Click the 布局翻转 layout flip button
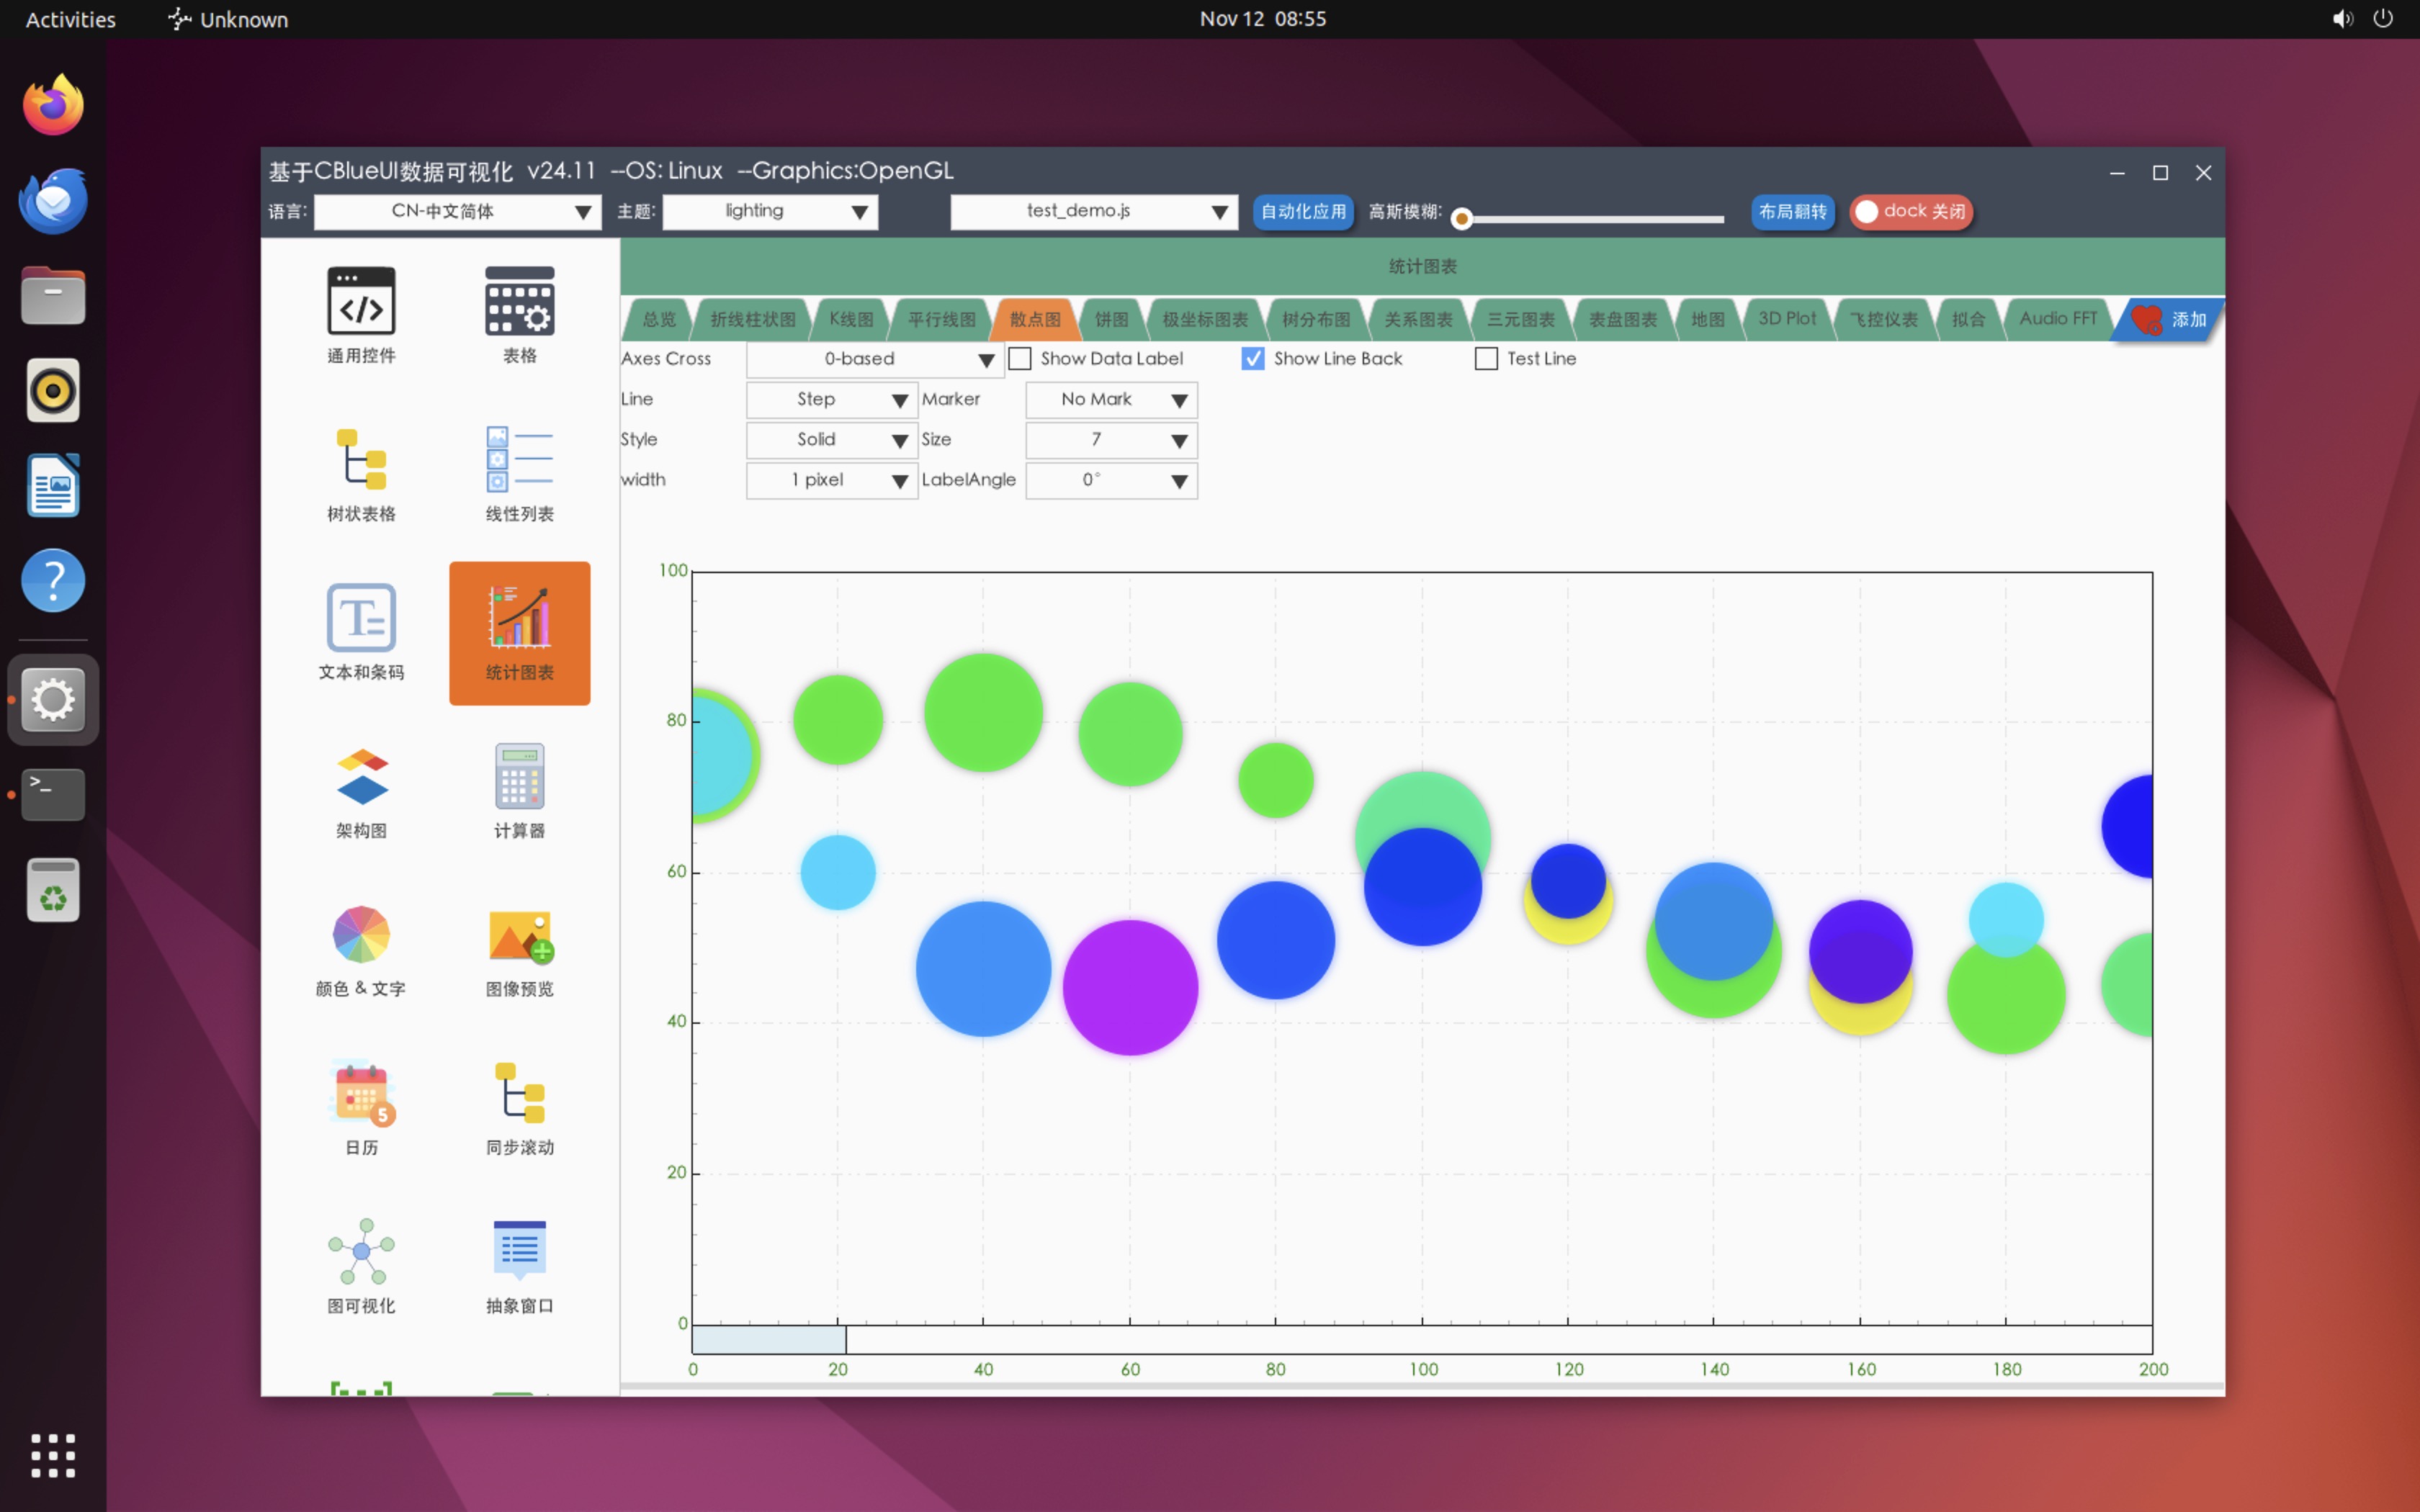Viewport: 2420px width, 1512px height. 1792,211
